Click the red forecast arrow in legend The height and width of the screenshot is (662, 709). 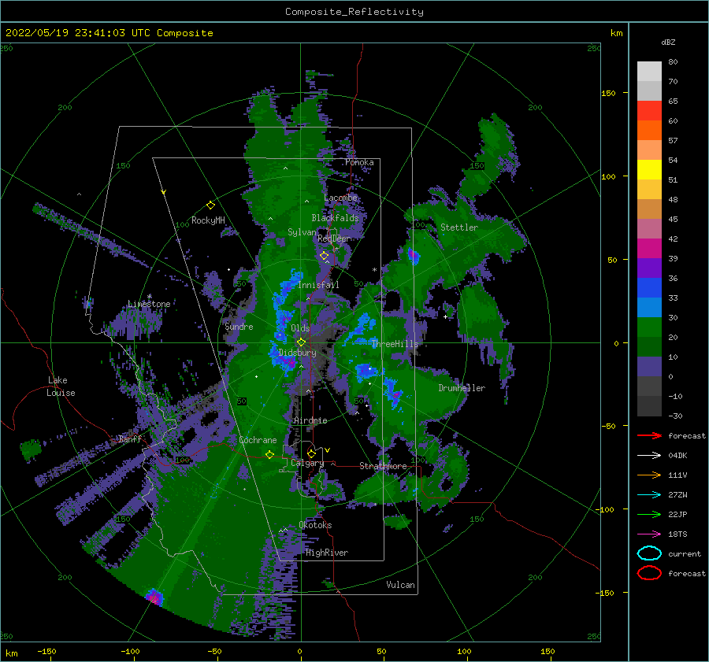coord(649,435)
